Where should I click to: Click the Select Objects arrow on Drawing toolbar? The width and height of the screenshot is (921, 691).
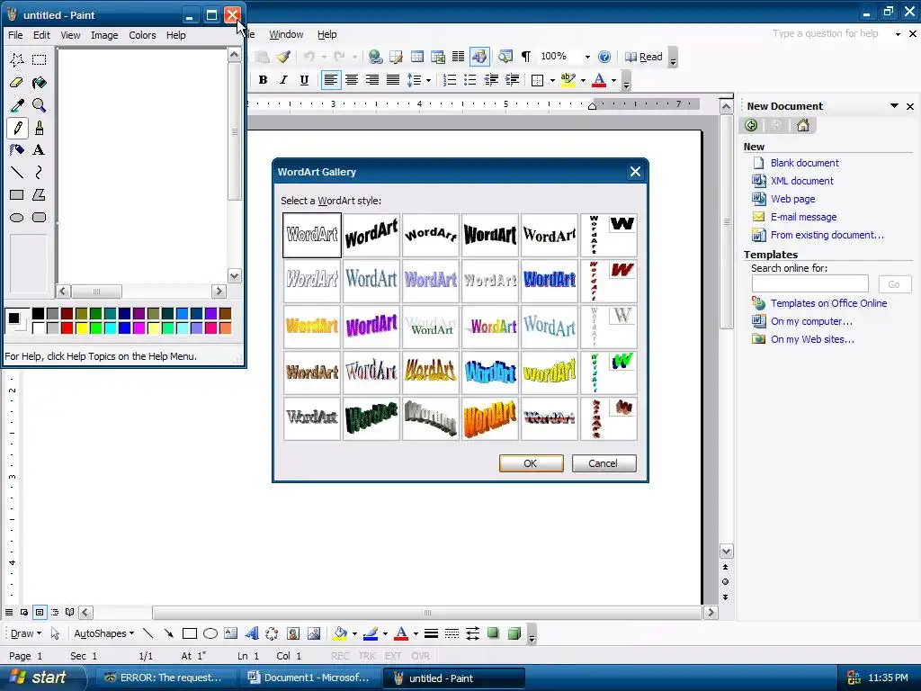(x=55, y=633)
